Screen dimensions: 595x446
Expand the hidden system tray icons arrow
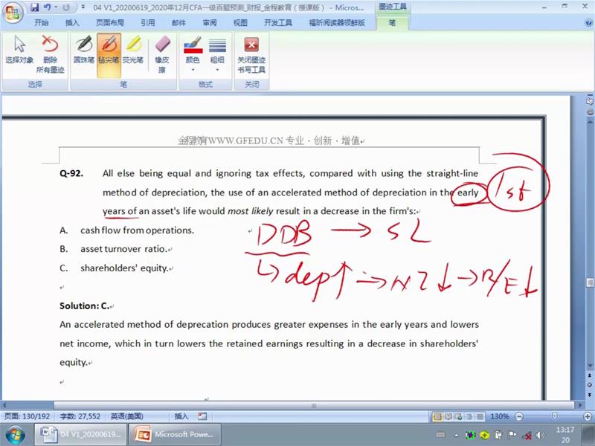tap(456, 434)
